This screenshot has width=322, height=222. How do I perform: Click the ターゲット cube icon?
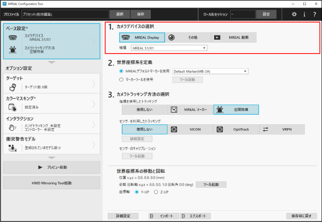tap(13, 87)
